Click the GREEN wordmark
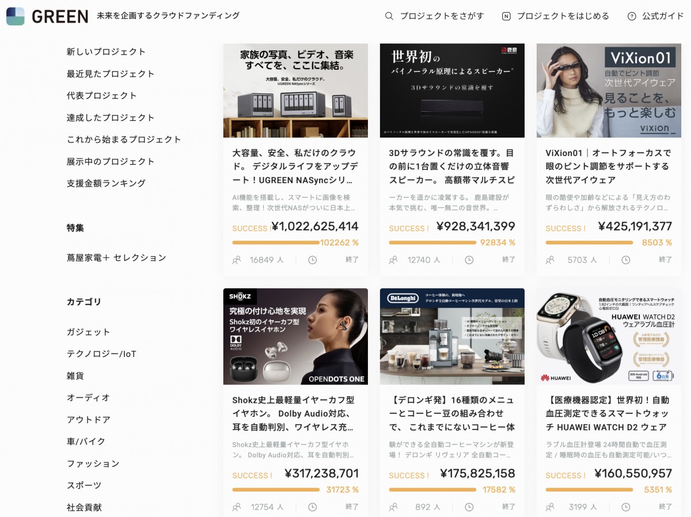 [60, 17]
